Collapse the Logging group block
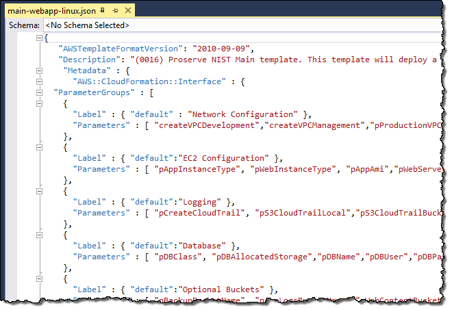Screen dimensions: 452x310 click(39, 190)
